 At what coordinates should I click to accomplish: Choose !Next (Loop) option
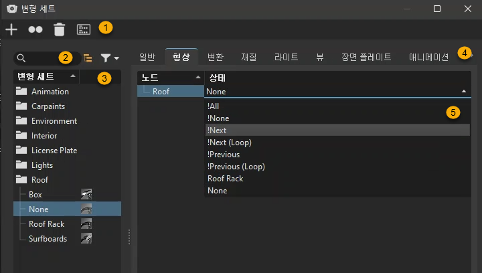pyautogui.click(x=337, y=143)
